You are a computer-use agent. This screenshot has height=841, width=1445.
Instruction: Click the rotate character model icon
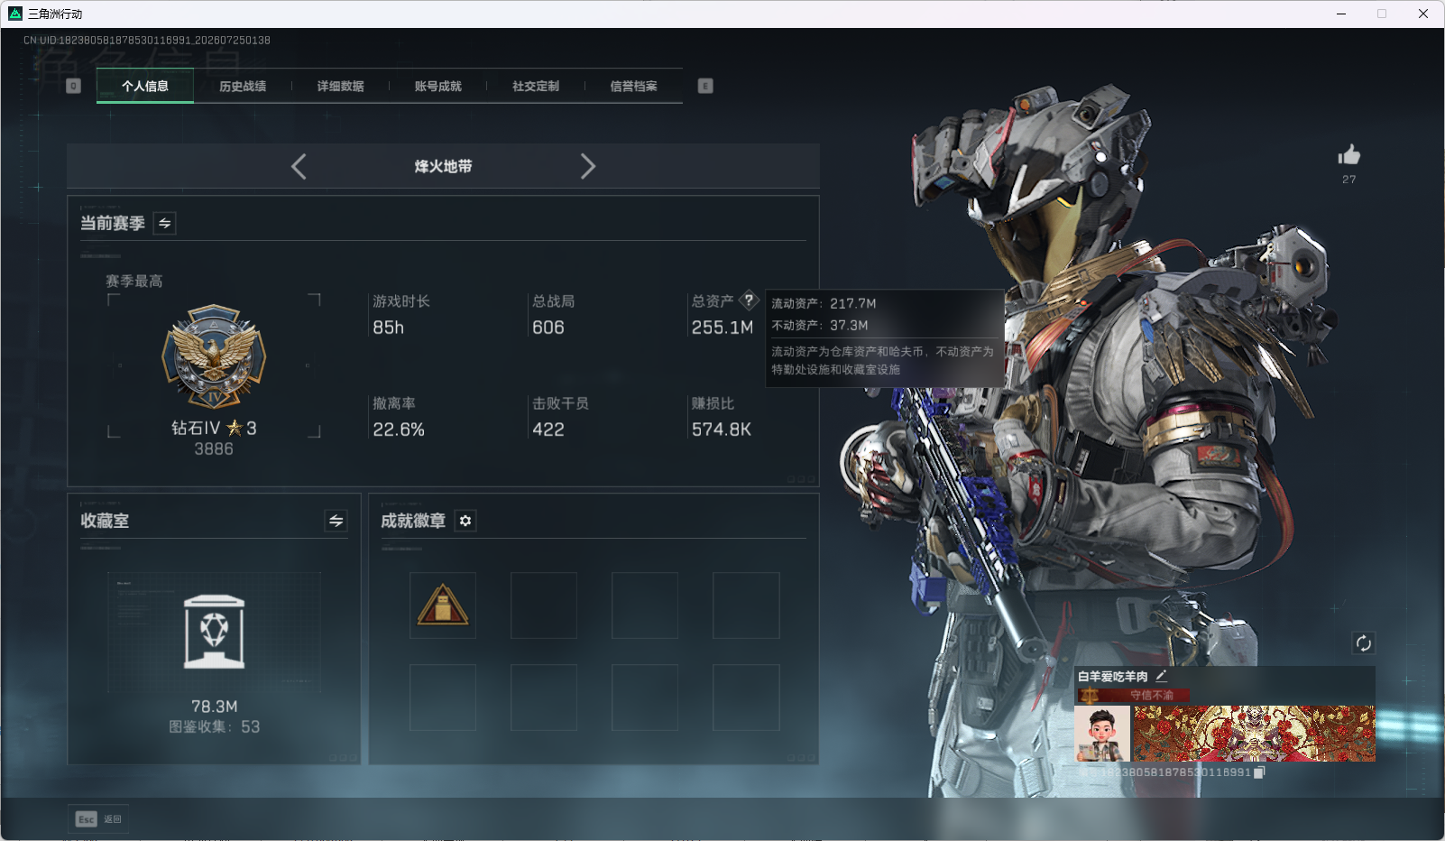1363,643
